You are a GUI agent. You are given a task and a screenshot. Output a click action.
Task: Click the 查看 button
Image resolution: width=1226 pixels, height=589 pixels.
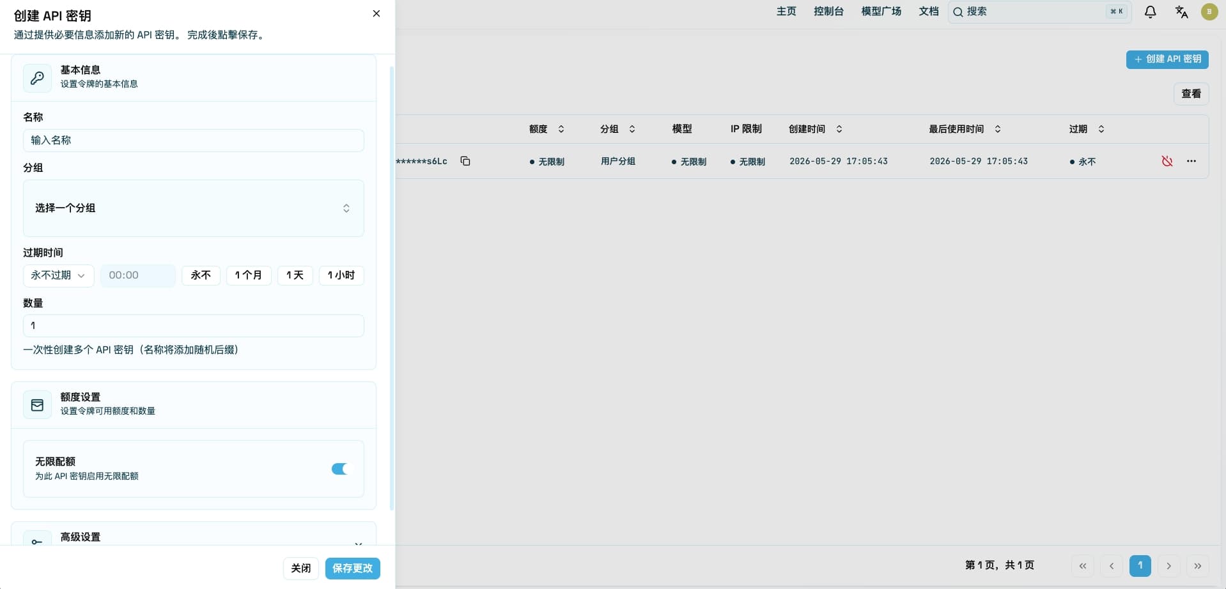coord(1191,94)
